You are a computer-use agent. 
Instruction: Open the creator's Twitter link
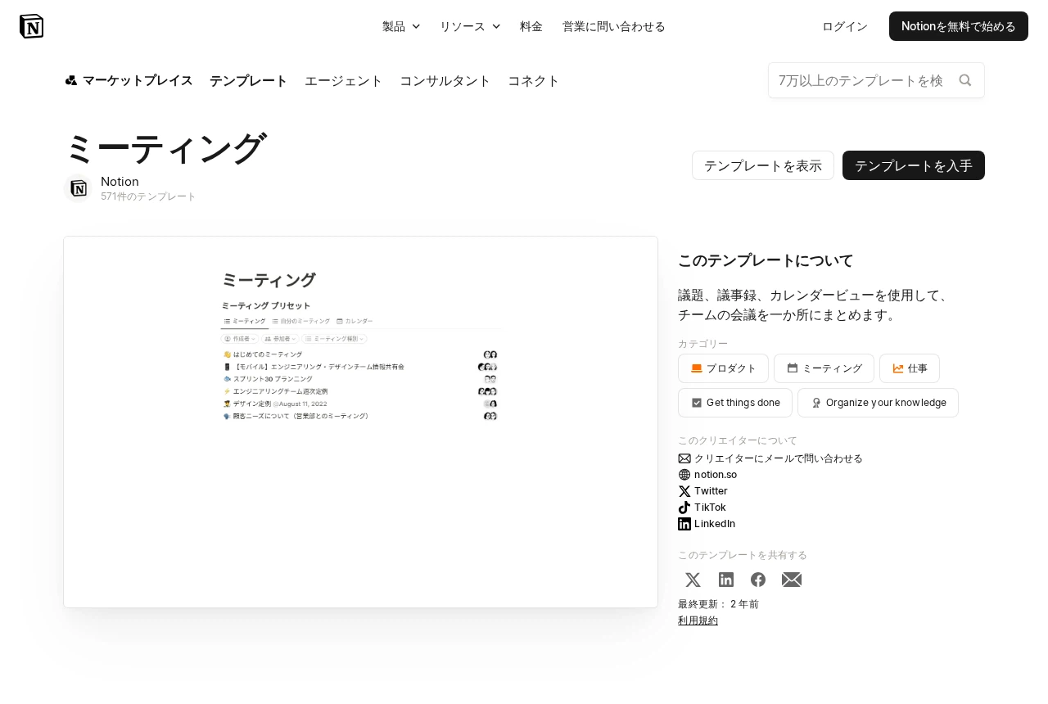pos(711,491)
